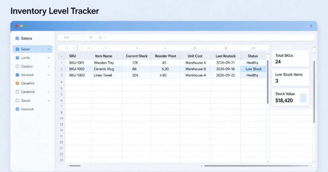Click the Seramet blue folder icon
Viewport: 328px width, 172px height.
[x=17, y=75]
